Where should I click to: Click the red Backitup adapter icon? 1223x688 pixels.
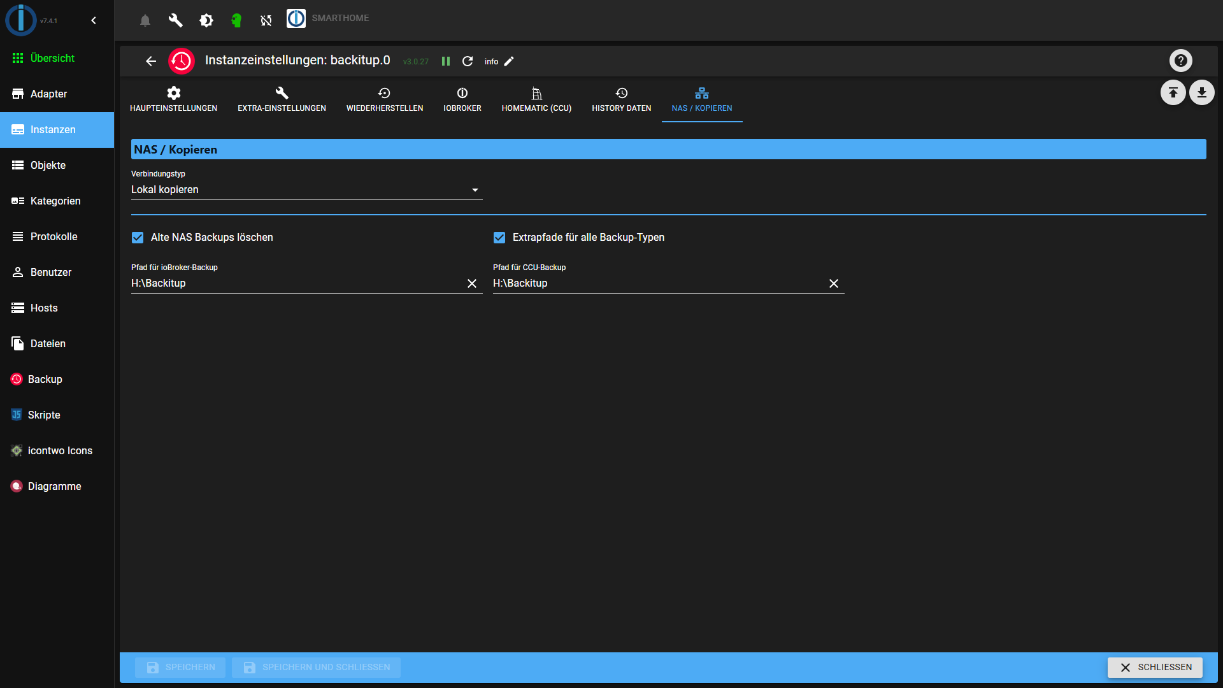[182, 61]
